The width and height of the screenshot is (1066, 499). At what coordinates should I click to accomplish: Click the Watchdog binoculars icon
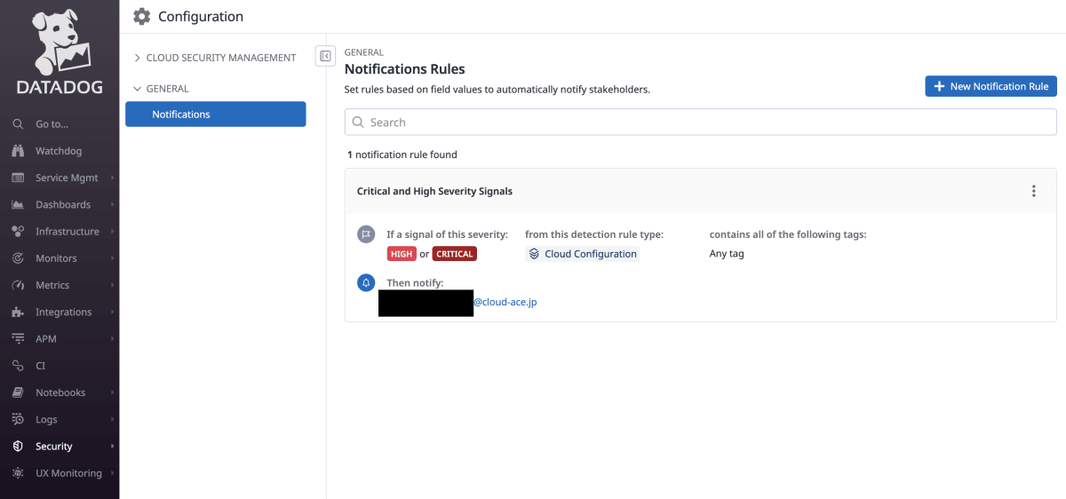coord(18,151)
